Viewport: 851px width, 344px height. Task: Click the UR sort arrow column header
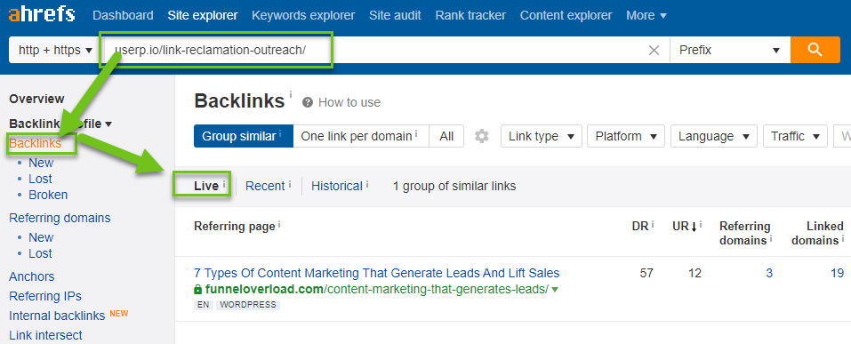(x=687, y=227)
